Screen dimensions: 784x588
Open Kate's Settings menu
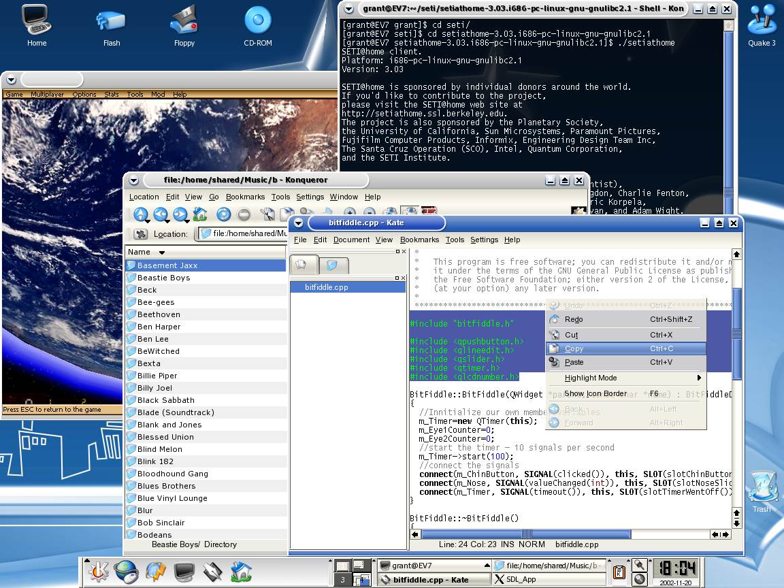(x=484, y=240)
